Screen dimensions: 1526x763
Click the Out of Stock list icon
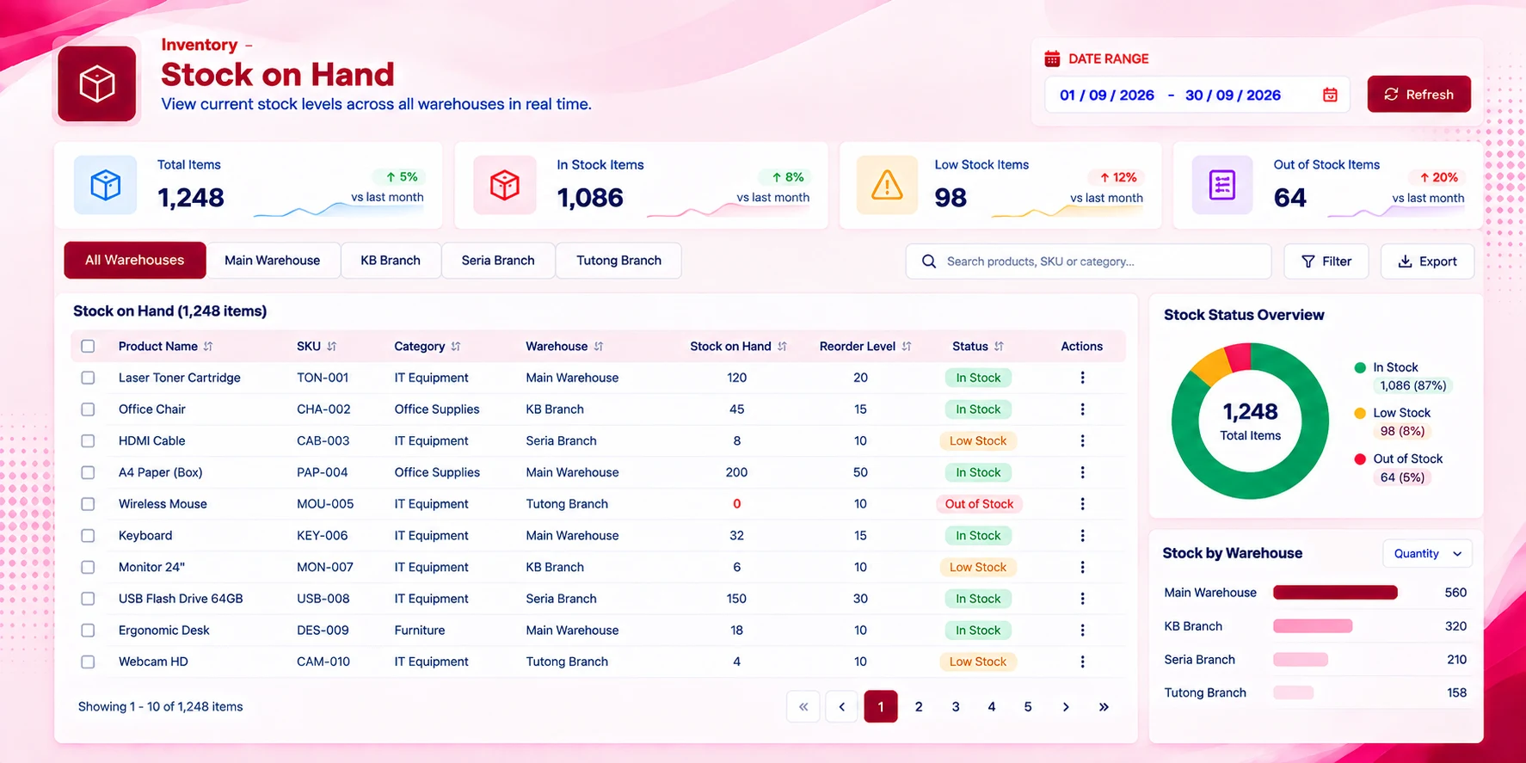point(1222,185)
